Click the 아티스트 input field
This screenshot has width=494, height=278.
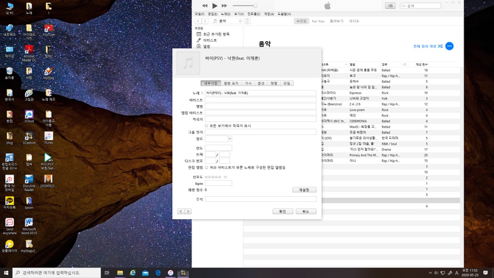tap(261, 100)
